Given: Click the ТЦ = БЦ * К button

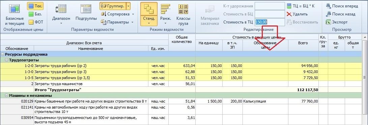Looking at the screenshot, I should 301,6.
